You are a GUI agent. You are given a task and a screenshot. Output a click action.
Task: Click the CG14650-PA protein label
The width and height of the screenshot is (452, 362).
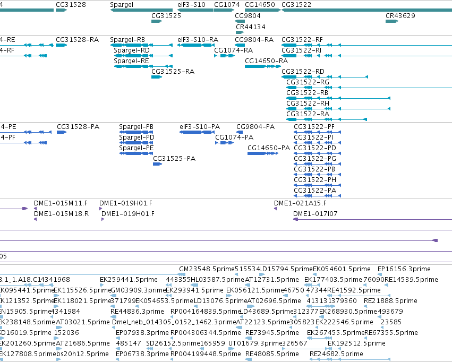(269, 148)
